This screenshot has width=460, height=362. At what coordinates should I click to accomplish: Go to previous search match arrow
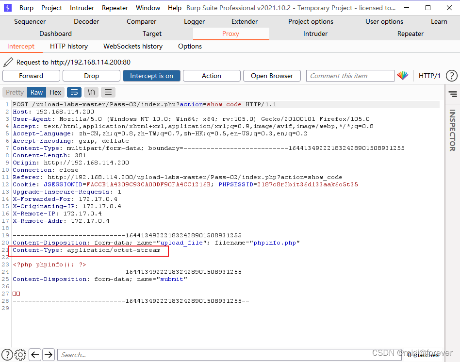coord(35,355)
